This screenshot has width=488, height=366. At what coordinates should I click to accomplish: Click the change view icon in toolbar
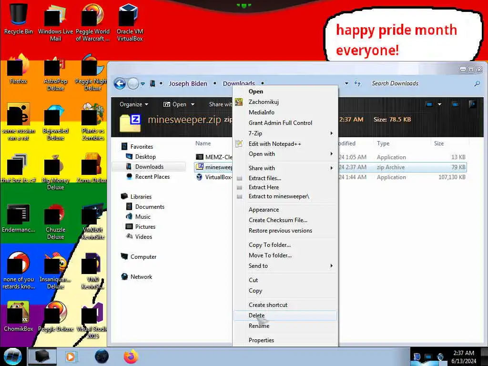(429, 104)
